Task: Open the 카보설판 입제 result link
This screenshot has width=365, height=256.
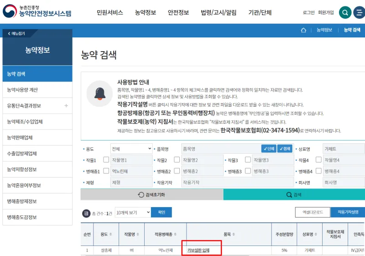Action: coord(198,250)
